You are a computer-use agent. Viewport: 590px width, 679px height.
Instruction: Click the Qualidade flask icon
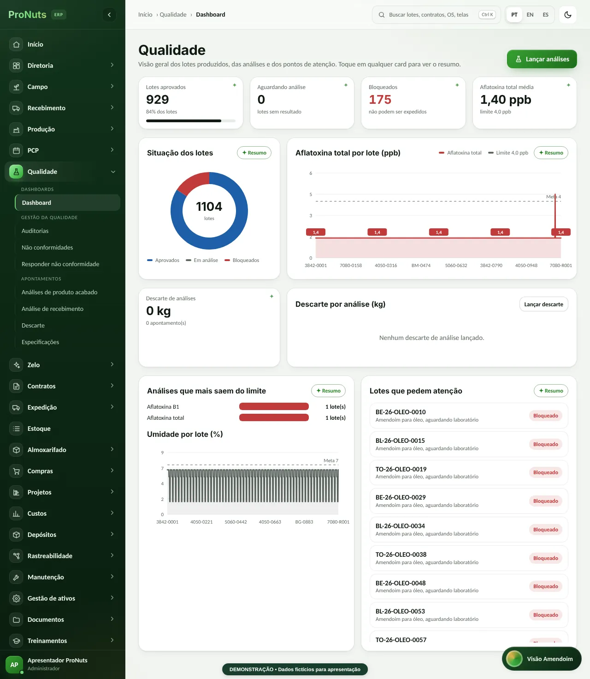(16, 172)
